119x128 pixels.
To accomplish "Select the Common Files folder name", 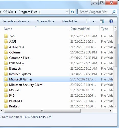I will [19, 58].
